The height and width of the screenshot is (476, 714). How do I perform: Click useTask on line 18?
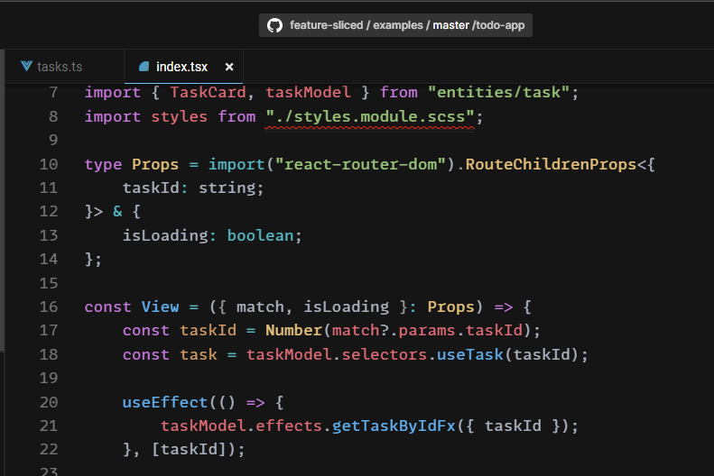(470, 354)
